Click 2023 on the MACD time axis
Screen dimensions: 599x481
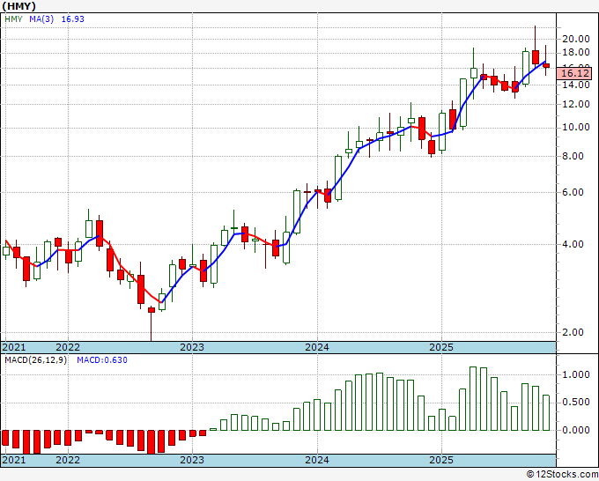coord(192,460)
